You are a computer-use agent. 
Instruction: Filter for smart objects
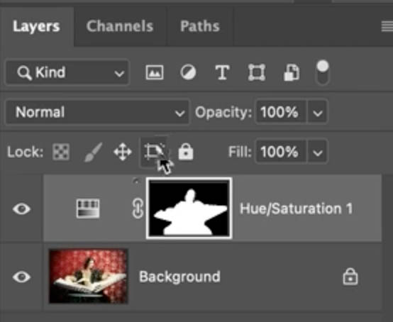292,72
